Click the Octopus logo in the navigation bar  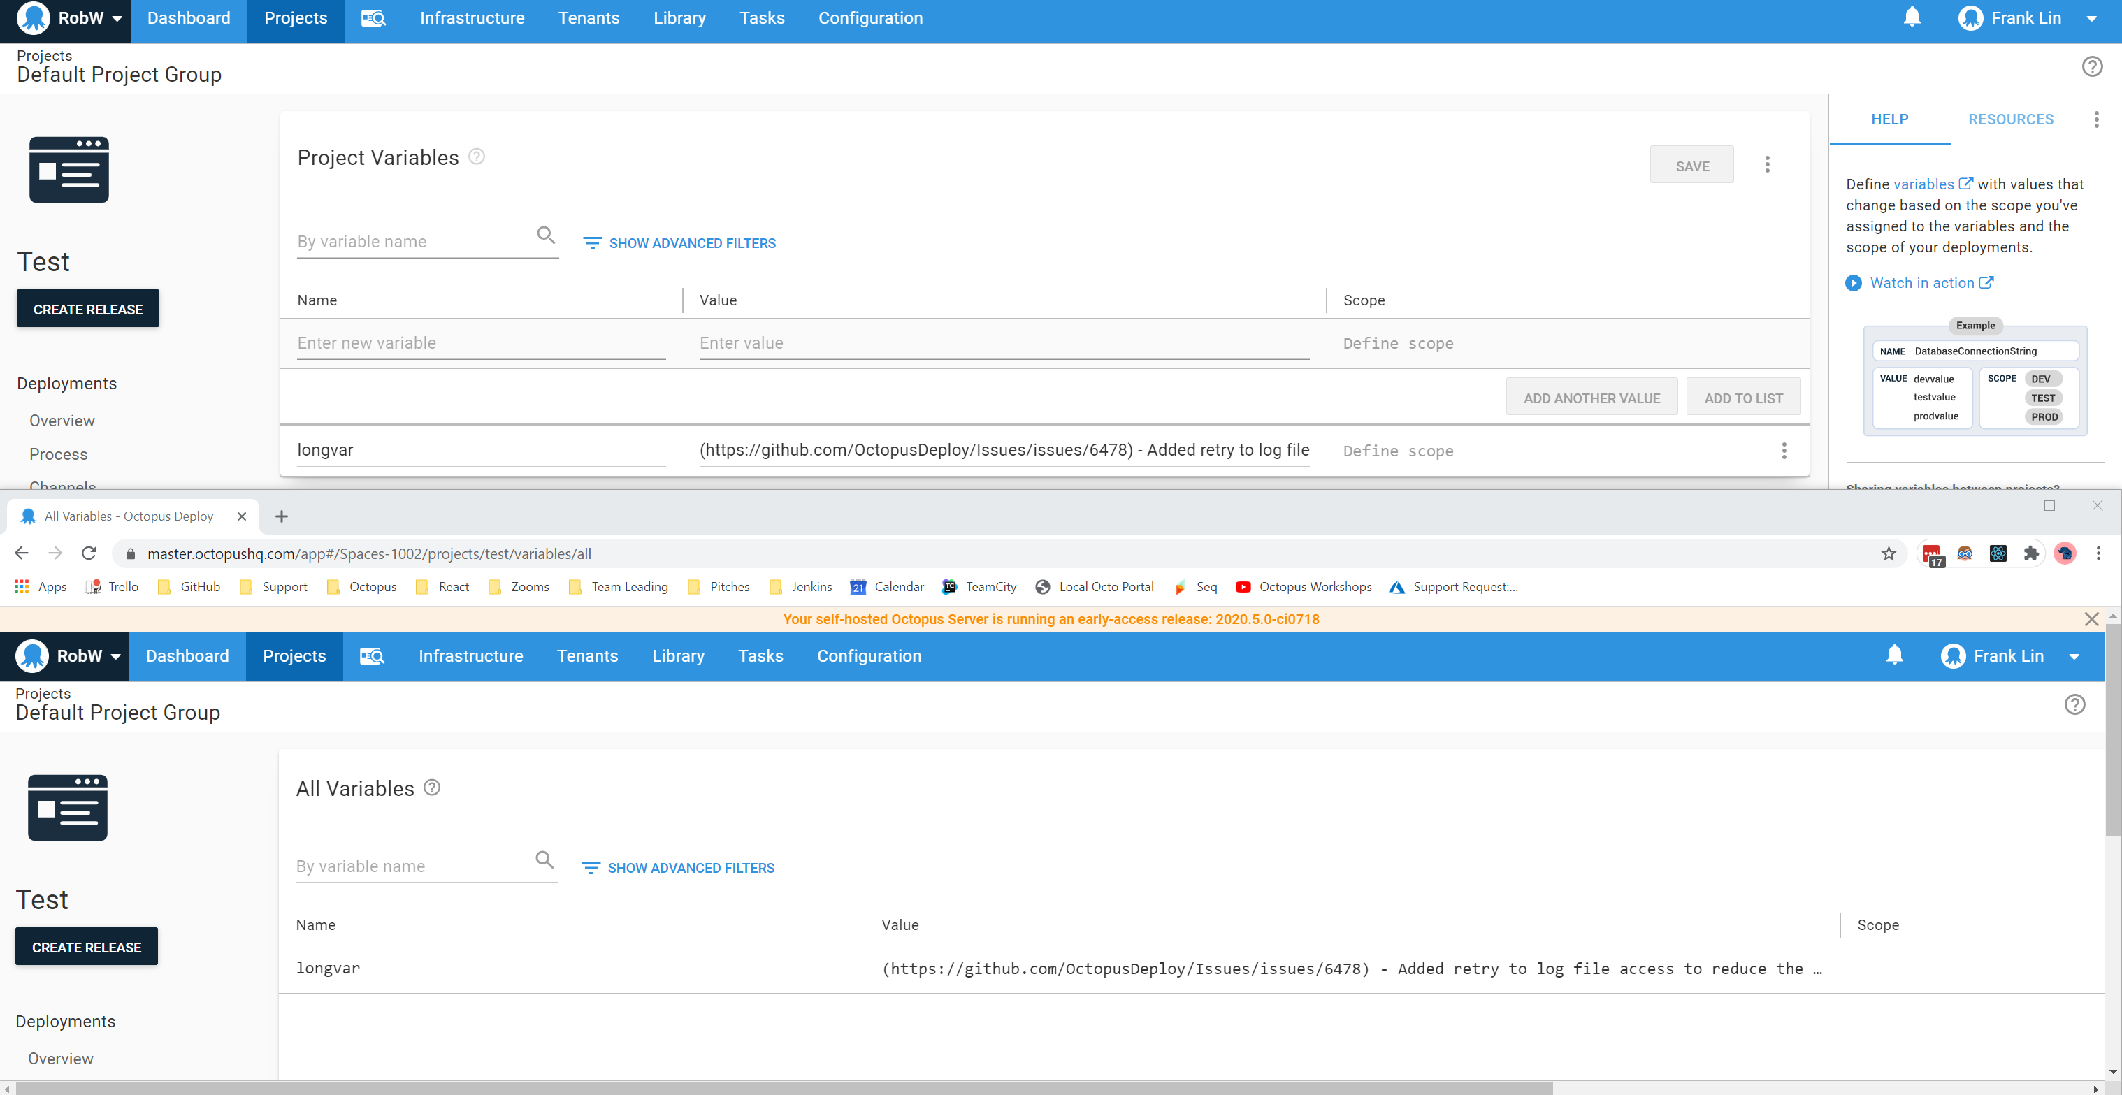34,17
